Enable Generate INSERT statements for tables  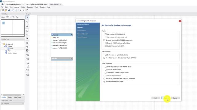point(106,43)
